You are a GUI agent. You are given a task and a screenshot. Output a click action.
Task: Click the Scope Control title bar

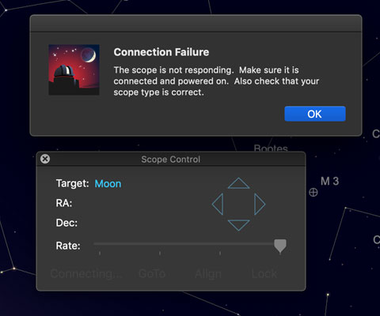171,159
